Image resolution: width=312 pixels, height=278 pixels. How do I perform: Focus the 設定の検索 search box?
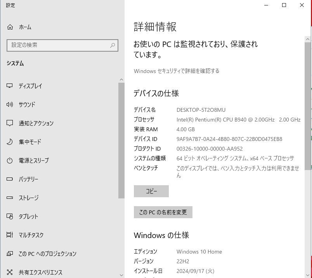(62, 45)
